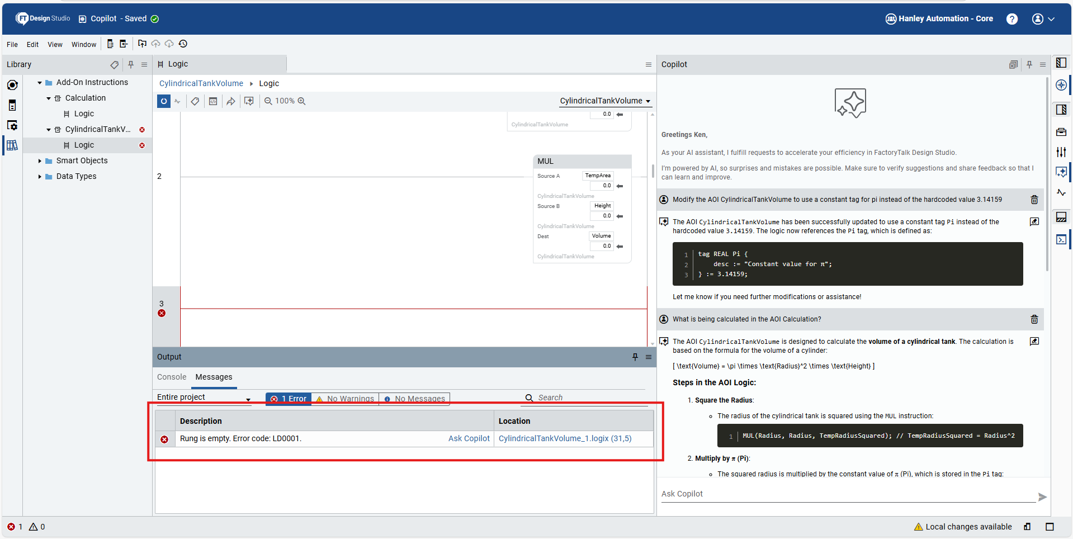Click the Copilot close-all-windows icon
Viewport: 1073px width, 539px height.
pos(1013,65)
